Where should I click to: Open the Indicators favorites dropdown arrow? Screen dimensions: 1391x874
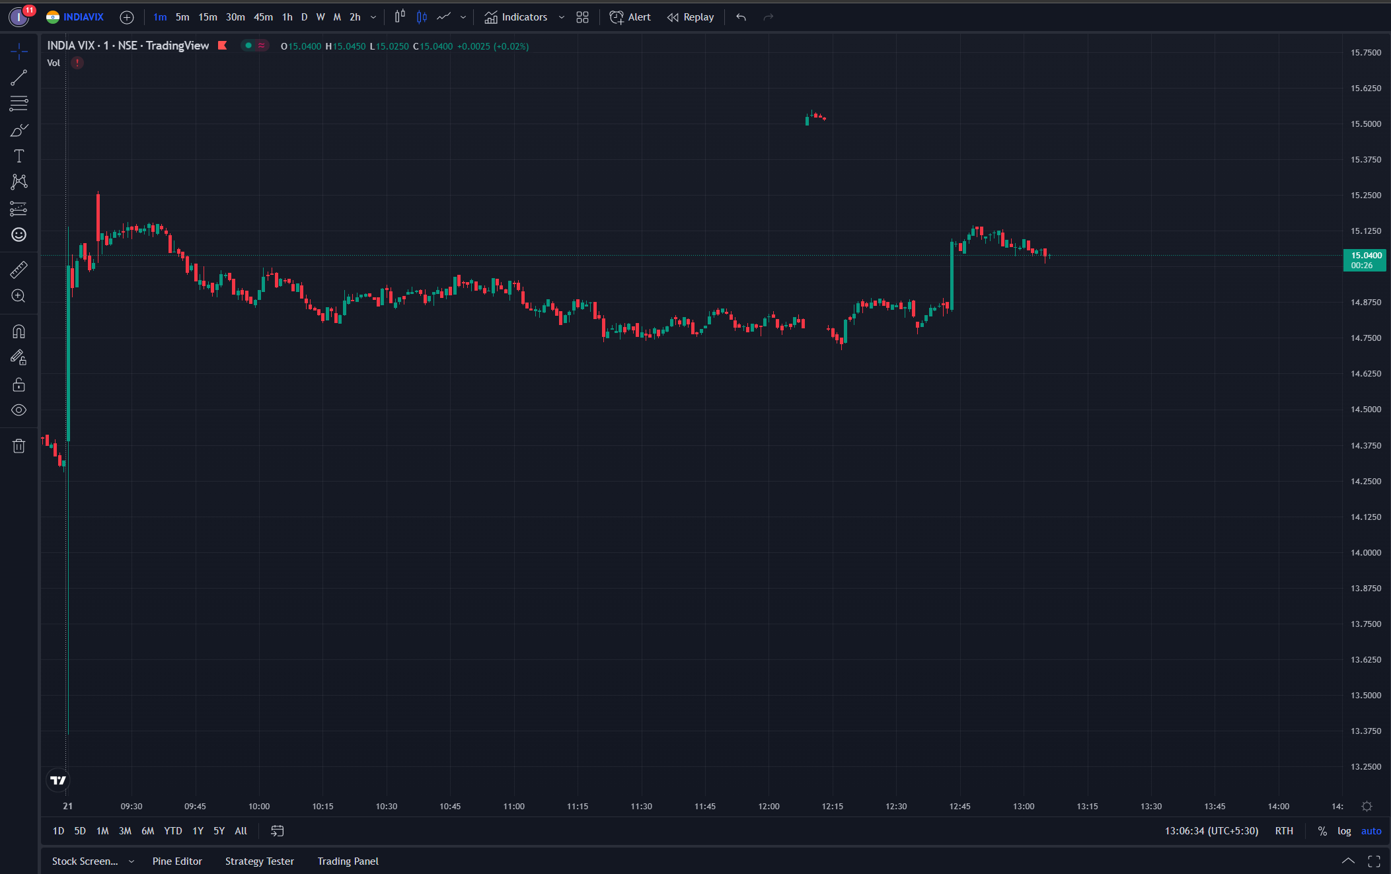(x=562, y=17)
